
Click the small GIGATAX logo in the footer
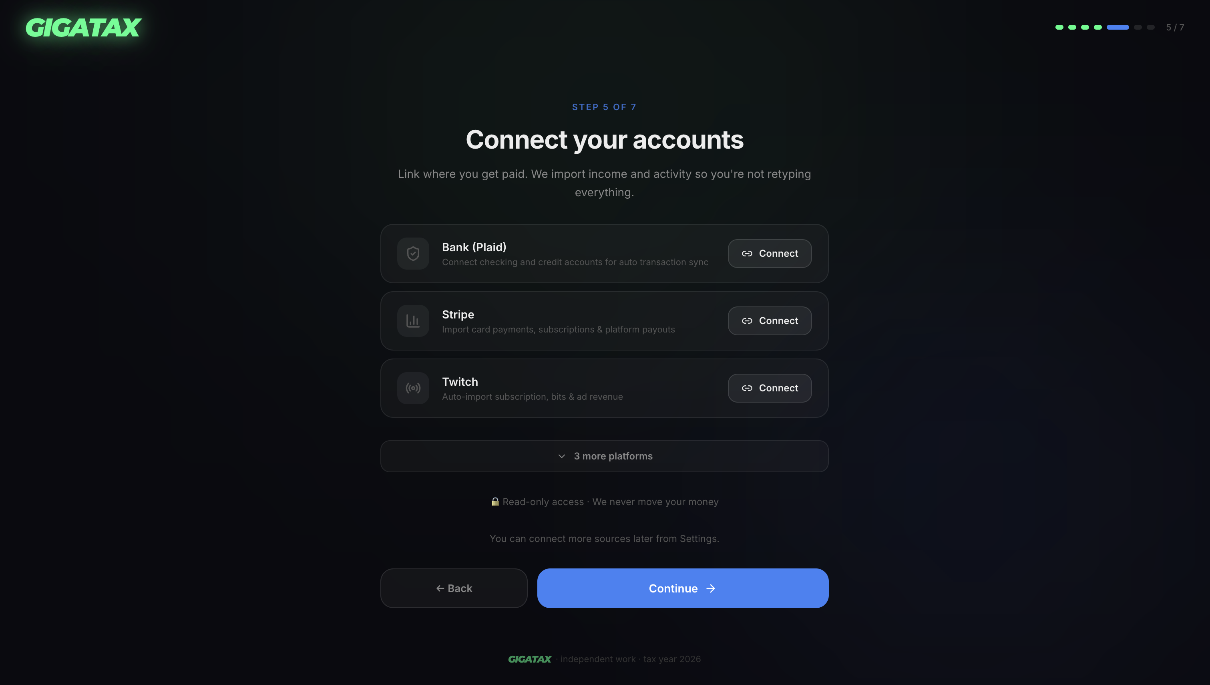(529, 659)
